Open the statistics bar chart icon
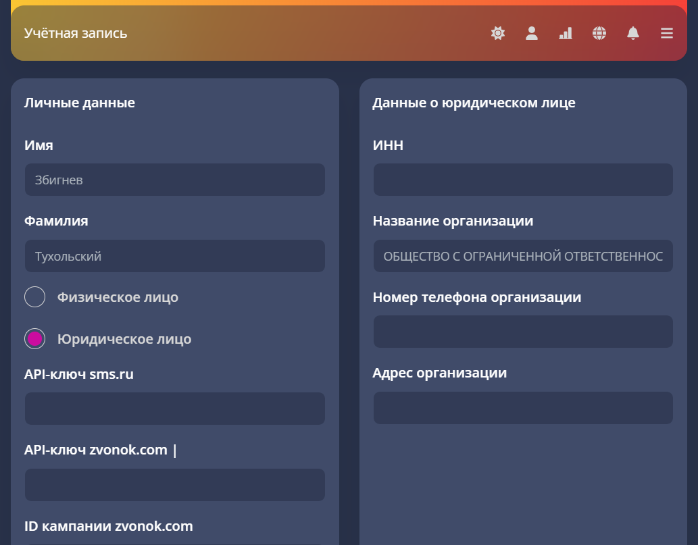Viewport: 698px width, 545px height. (x=566, y=33)
